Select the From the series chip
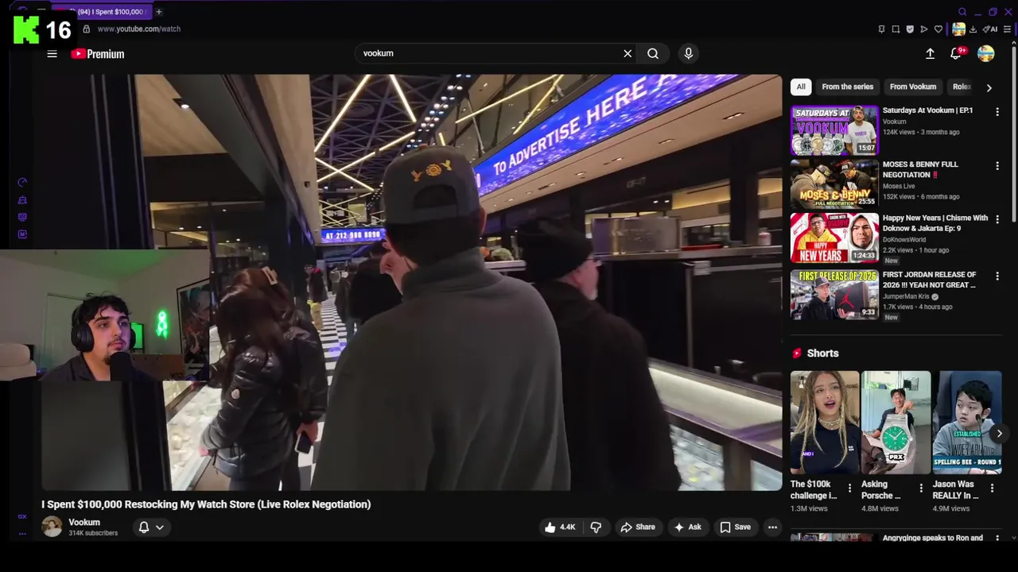The width and height of the screenshot is (1018, 572). tap(847, 87)
